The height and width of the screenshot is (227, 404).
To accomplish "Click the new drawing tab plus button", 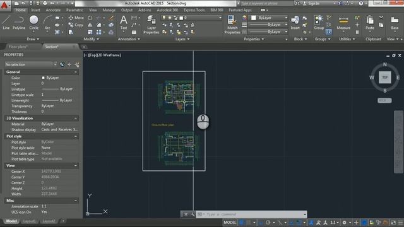I will coord(84,47).
